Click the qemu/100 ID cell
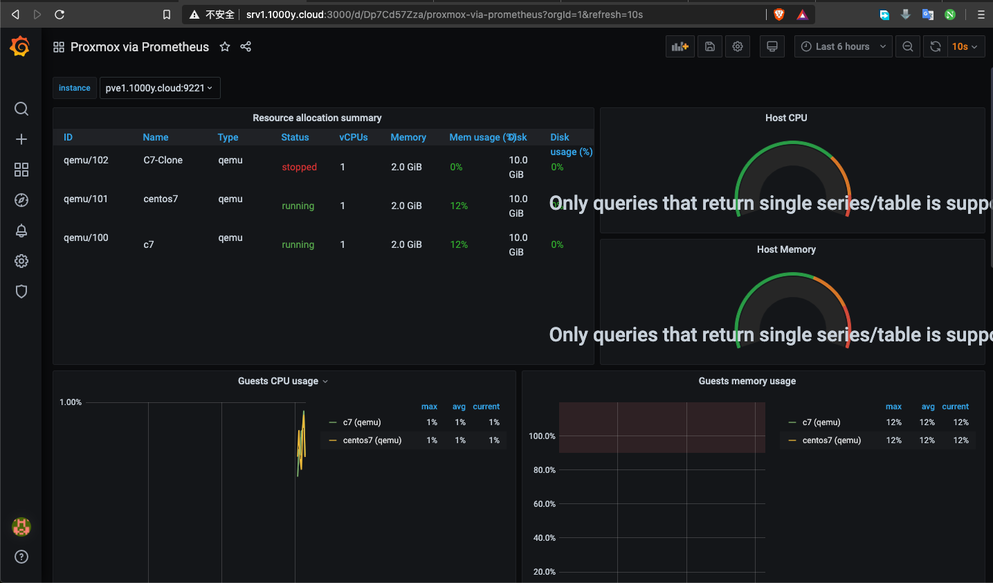Image resolution: width=993 pixels, height=583 pixels. tap(86, 237)
